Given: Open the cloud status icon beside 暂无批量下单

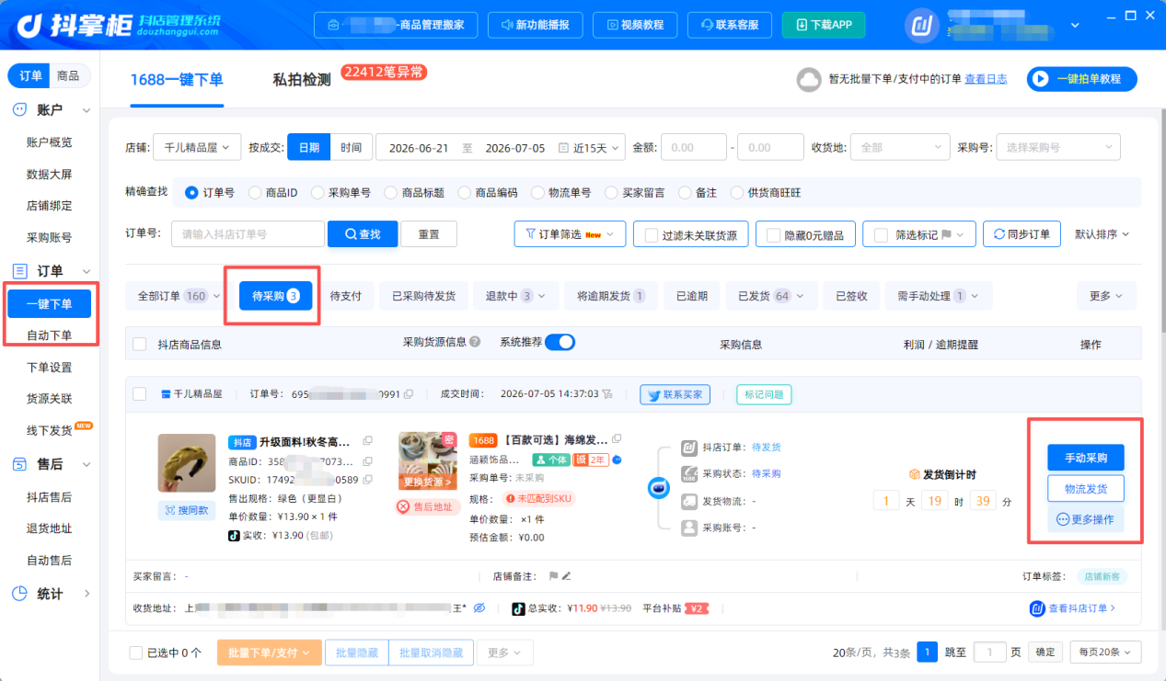Looking at the screenshot, I should [808, 80].
